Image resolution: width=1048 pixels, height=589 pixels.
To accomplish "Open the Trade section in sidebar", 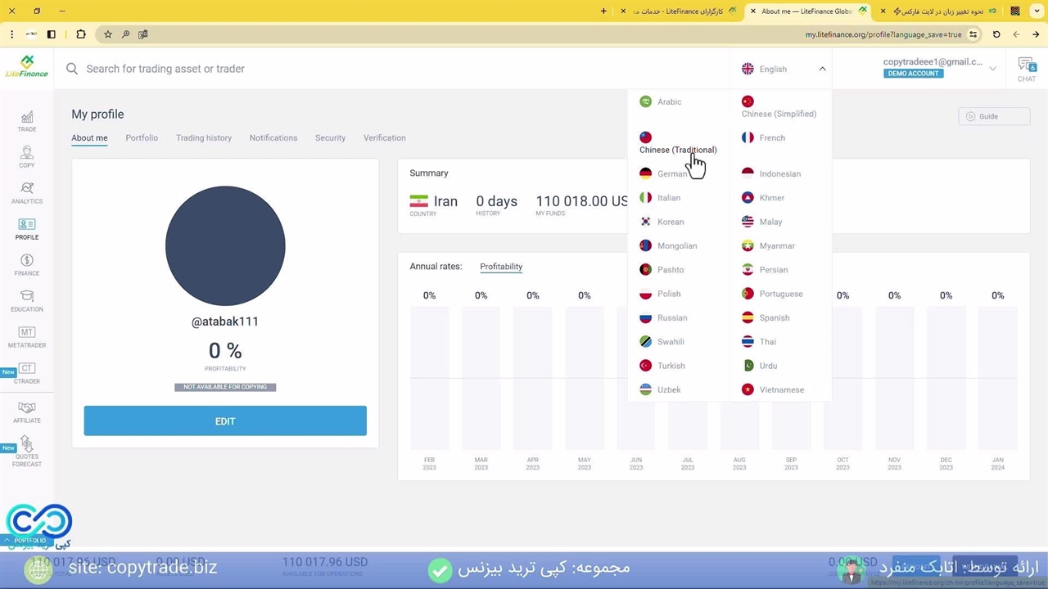I will pyautogui.click(x=27, y=121).
